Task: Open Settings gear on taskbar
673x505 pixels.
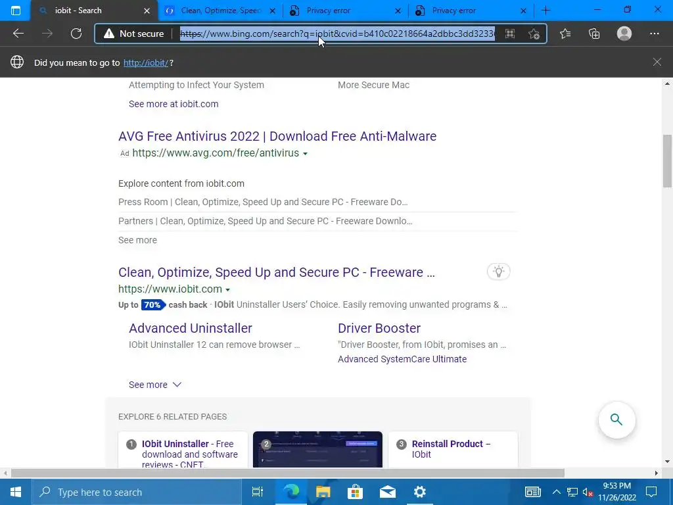Action: 419,492
